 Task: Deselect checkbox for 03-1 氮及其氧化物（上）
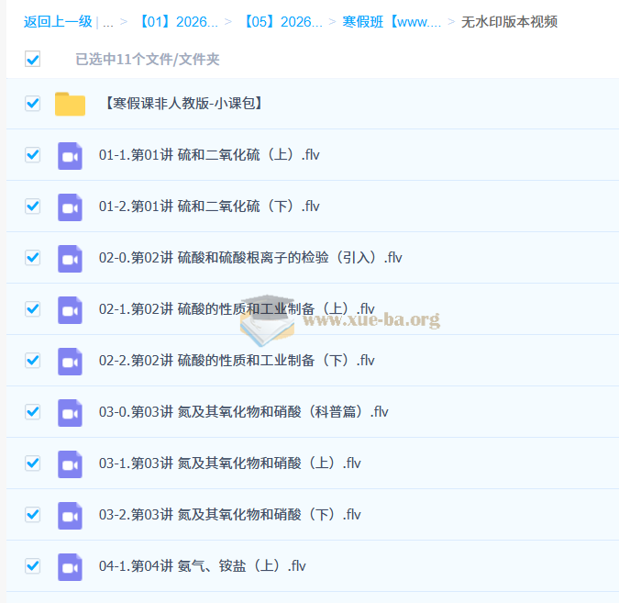click(x=33, y=463)
